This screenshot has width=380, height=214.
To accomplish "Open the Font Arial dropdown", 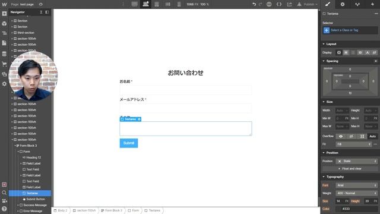I will click(357, 185).
